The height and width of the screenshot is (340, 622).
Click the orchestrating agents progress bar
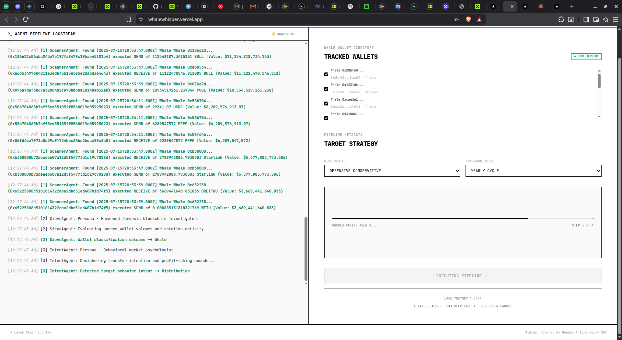(x=463, y=218)
